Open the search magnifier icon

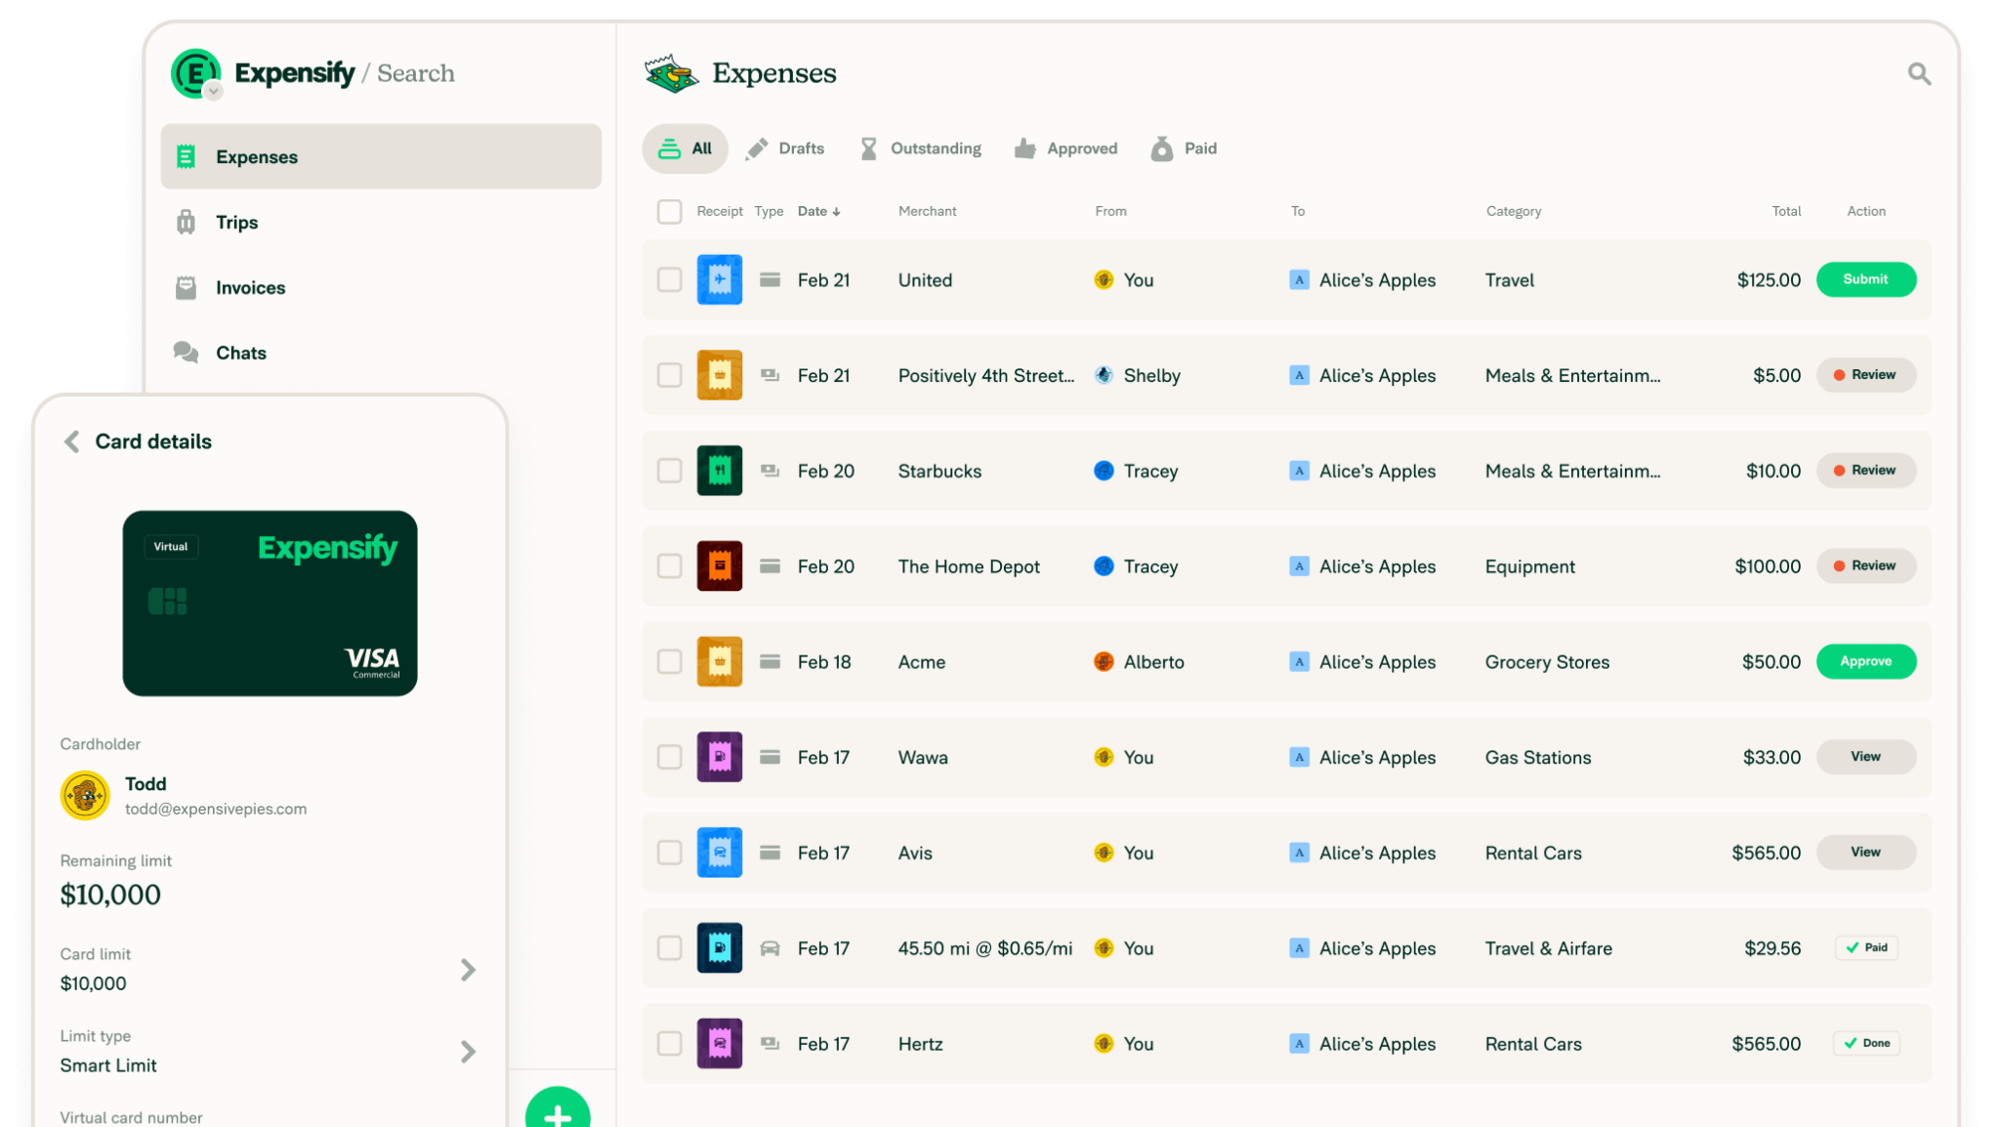click(x=1919, y=73)
